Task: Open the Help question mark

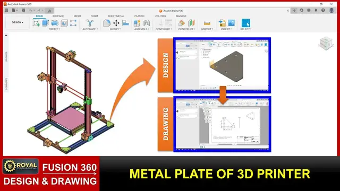Action: point(323,10)
